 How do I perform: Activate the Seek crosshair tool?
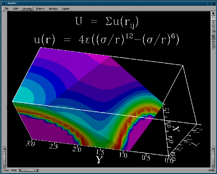click(x=213, y=42)
